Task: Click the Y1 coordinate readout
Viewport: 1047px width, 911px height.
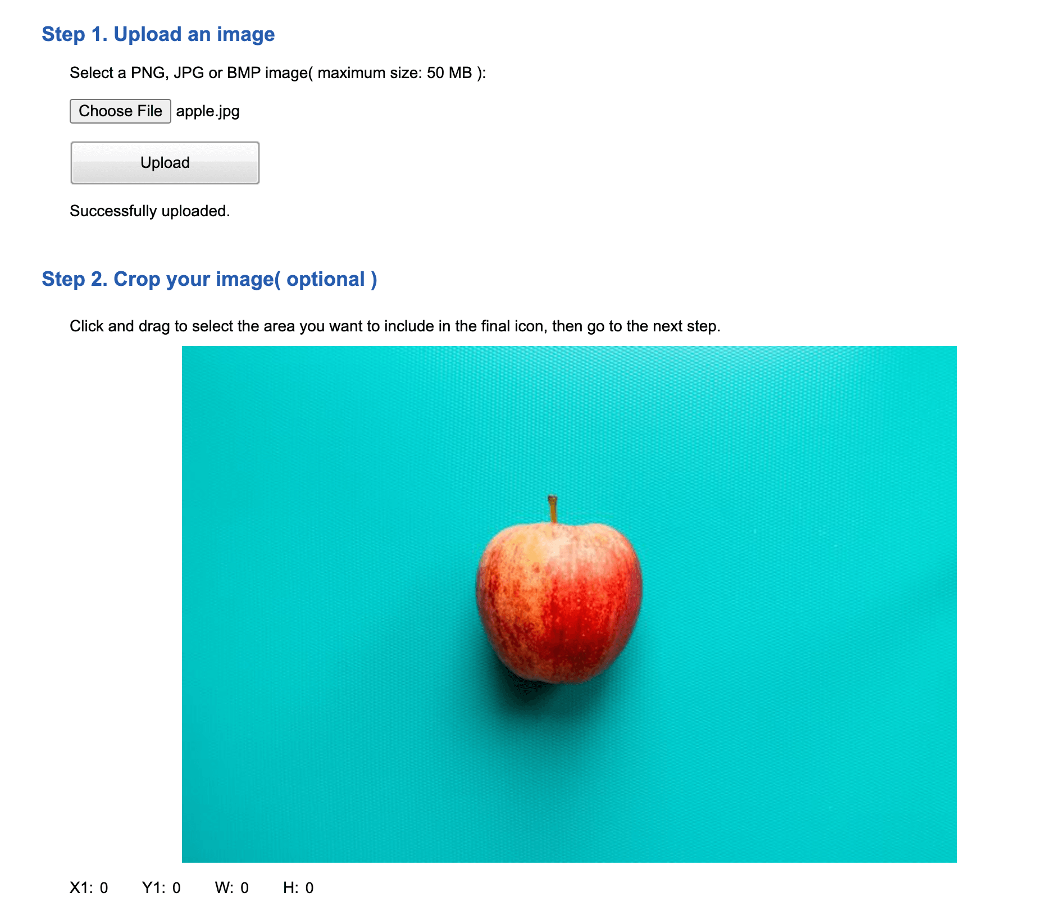Action: [161, 888]
